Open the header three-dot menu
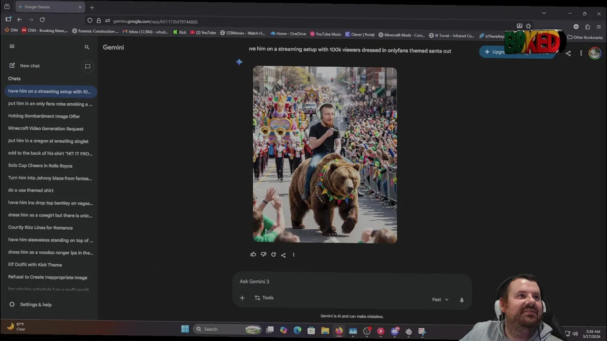The height and width of the screenshot is (341, 607). [581, 53]
